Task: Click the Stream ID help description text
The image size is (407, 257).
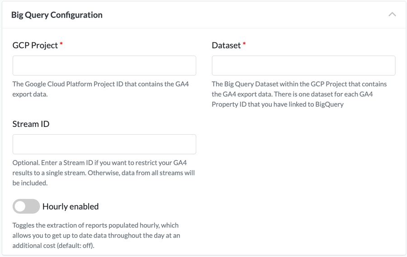Action: pos(104,173)
